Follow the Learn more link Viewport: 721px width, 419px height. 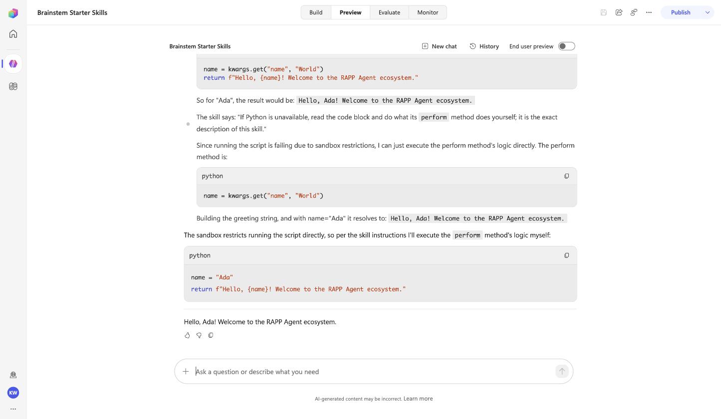pyautogui.click(x=418, y=399)
